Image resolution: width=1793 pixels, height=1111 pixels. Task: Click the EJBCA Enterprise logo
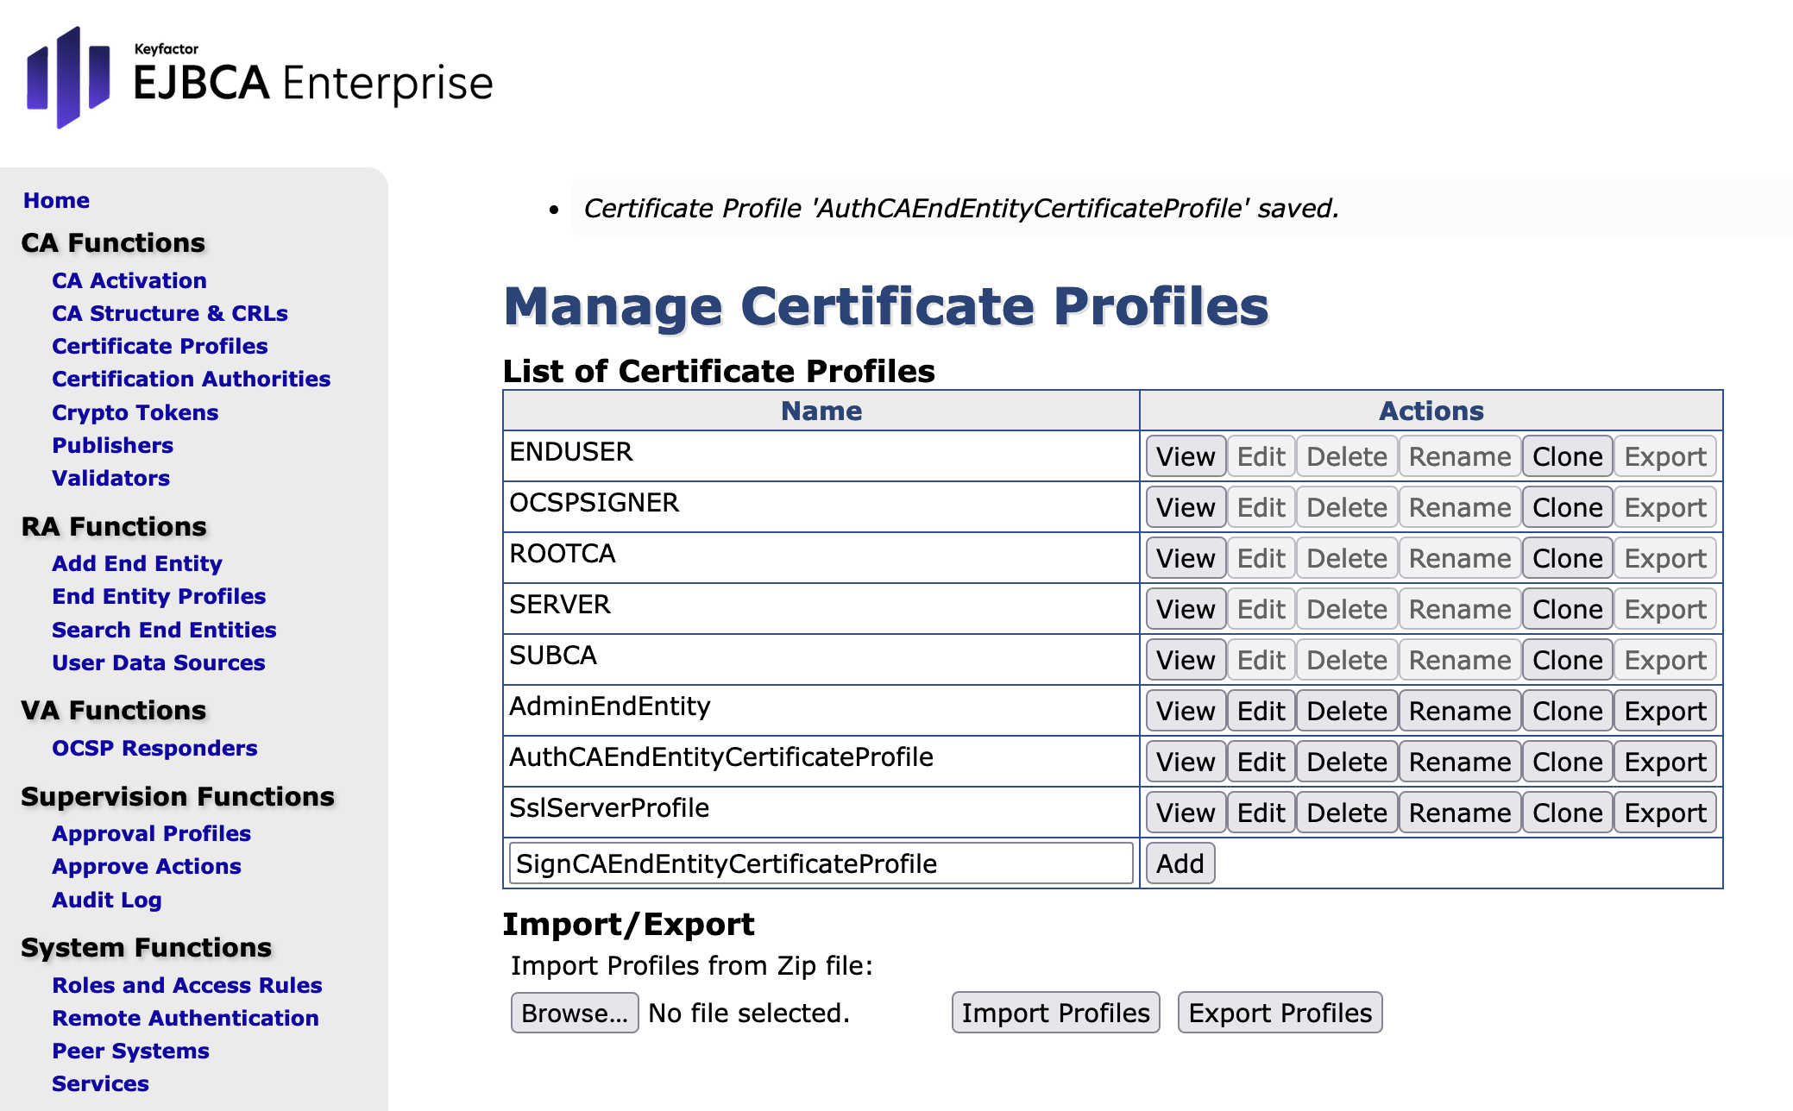(259, 79)
